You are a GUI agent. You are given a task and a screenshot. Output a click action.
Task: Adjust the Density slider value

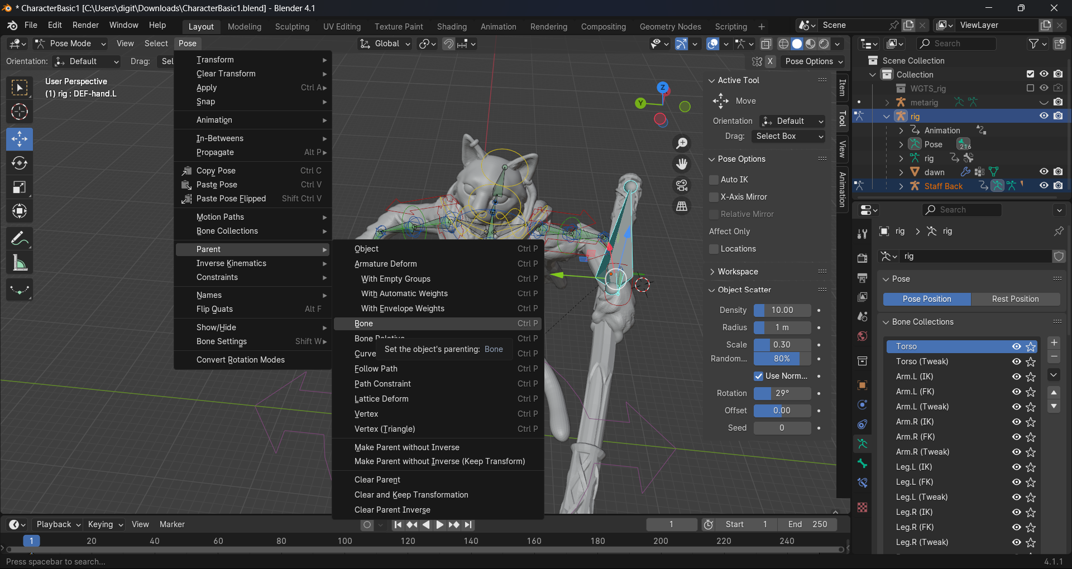click(x=782, y=310)
